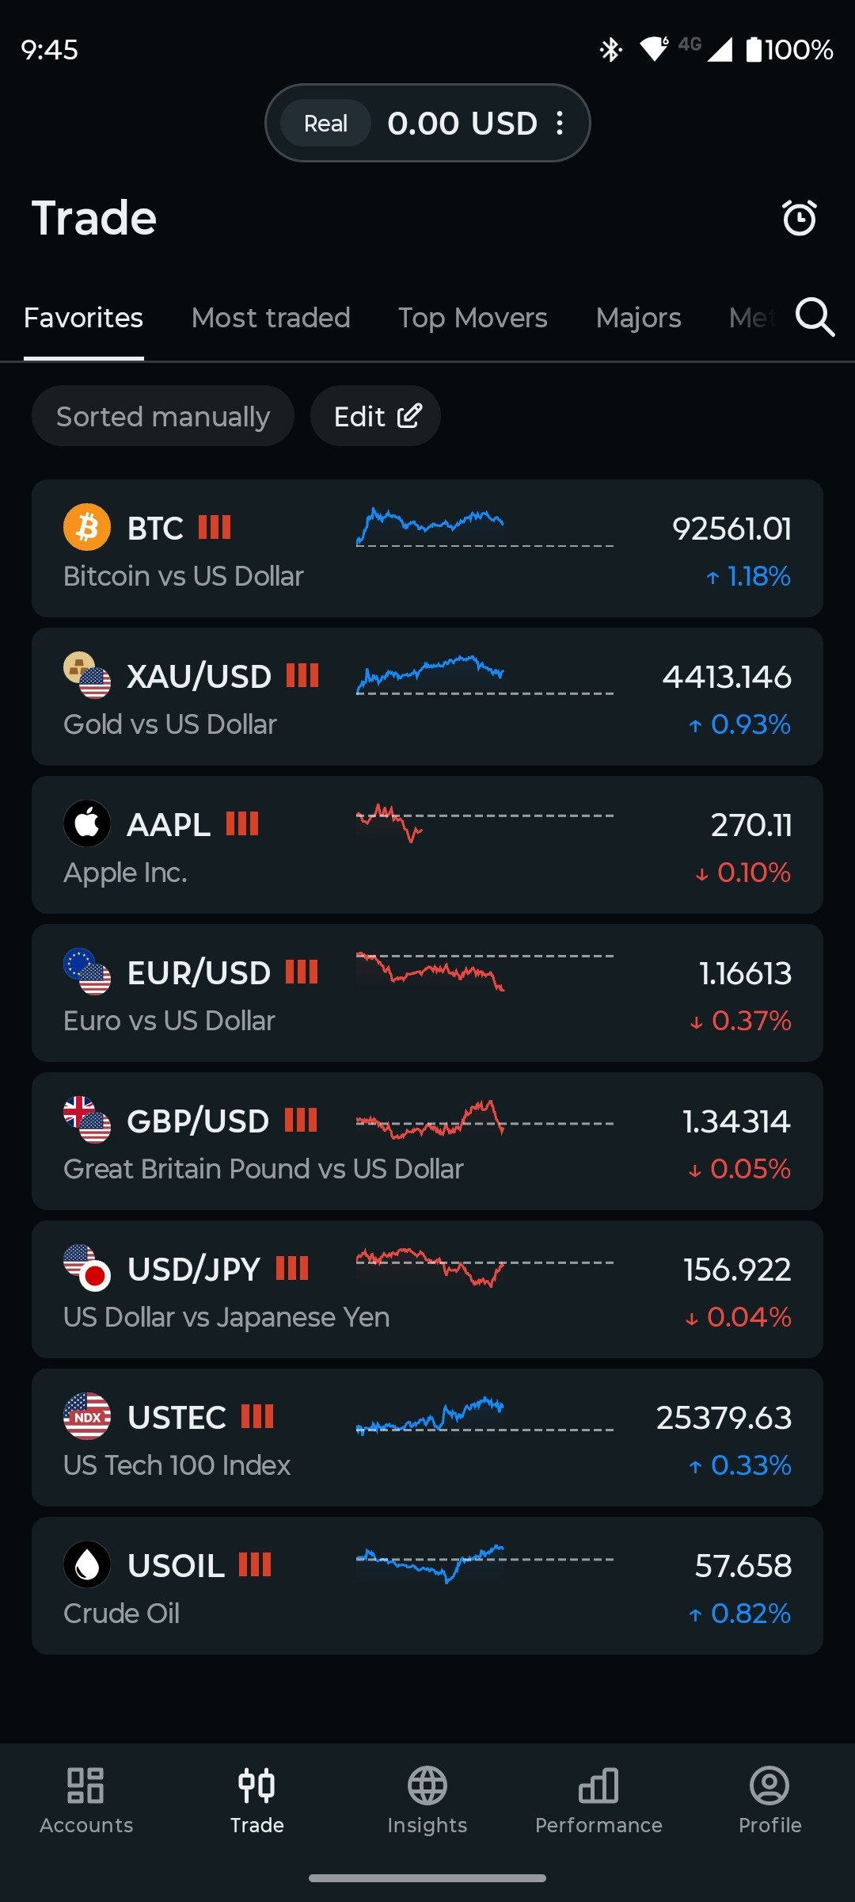Switch to the Most traded tab
The width and height of the screenshot is (855, 1902).
(x=271, y=318)
